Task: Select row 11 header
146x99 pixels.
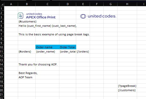Action: point(2,52)
